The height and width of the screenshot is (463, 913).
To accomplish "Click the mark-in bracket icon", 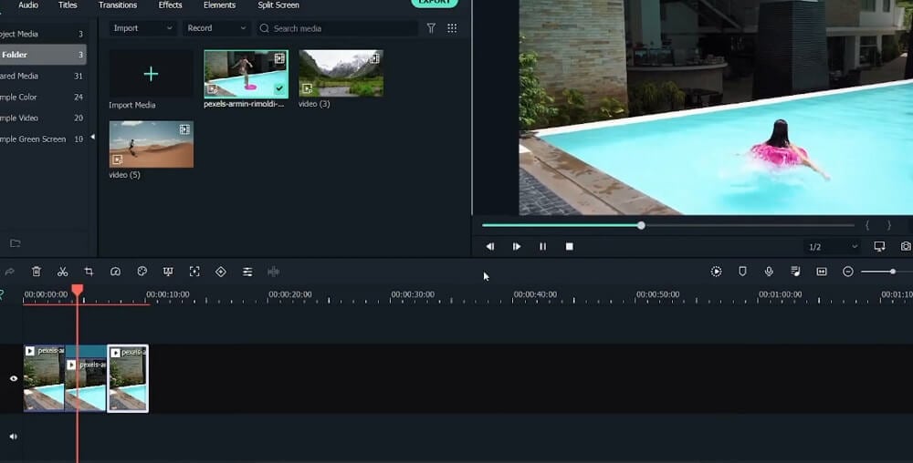I will (867, 225).
